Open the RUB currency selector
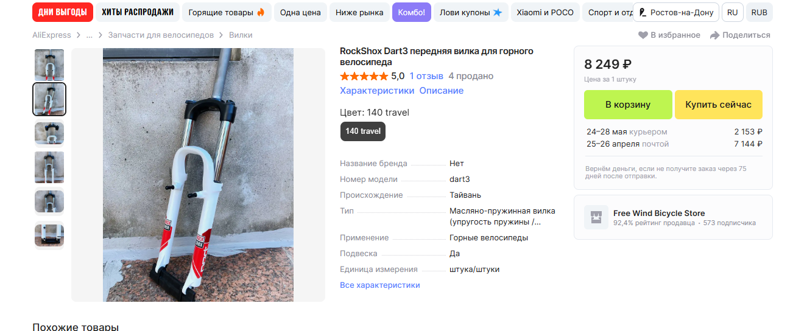807x331 pixels. [x=759, y=12]
